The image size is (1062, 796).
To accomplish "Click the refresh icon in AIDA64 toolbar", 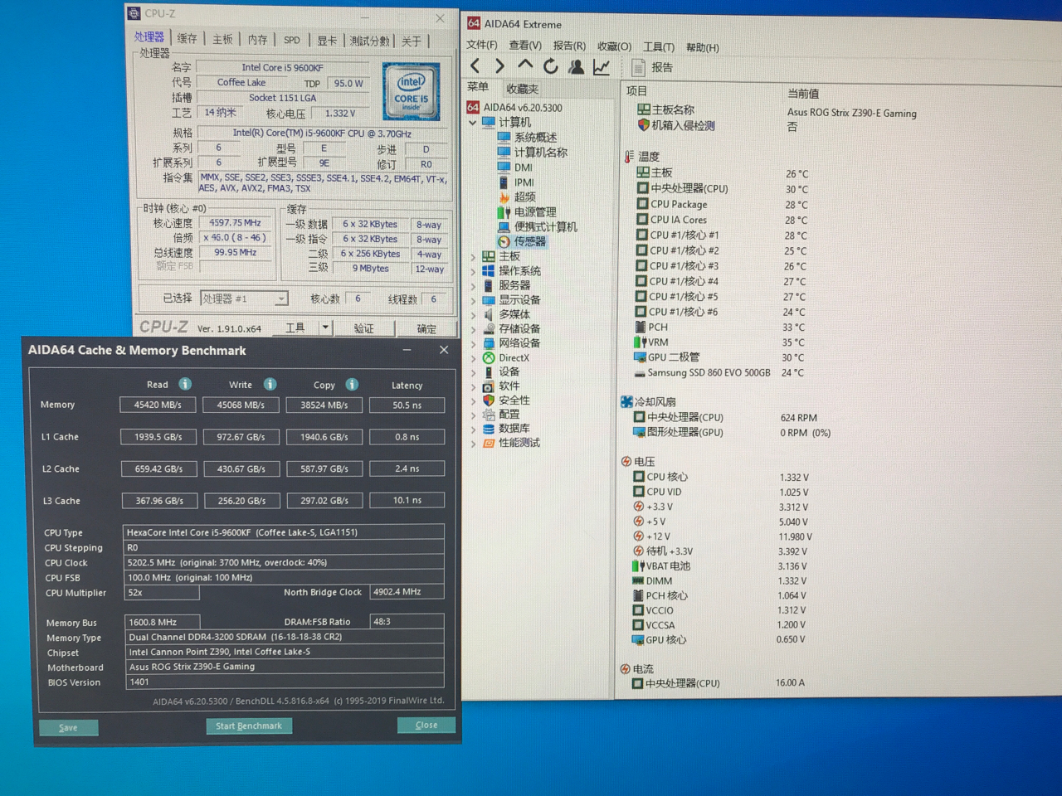I will [550, 66].
